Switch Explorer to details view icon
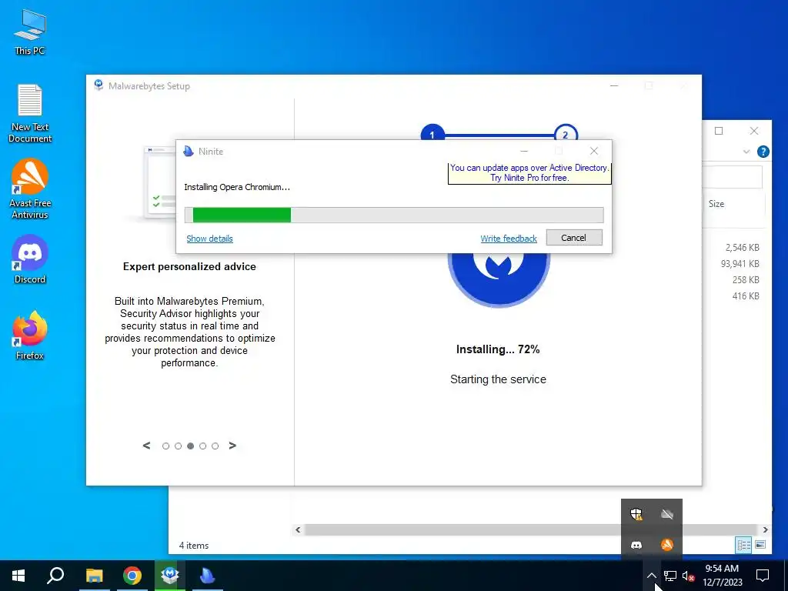788x591 pixels. pos(744,545)
